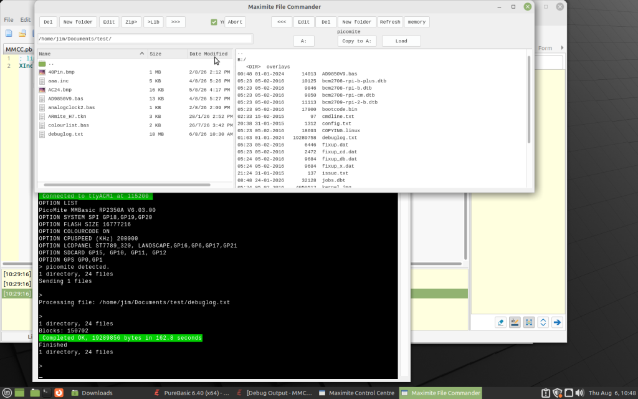This screenshot has width=638, height=399.
Task: Click the highlighter pen icon in right panel
Action: pos(515,322)
